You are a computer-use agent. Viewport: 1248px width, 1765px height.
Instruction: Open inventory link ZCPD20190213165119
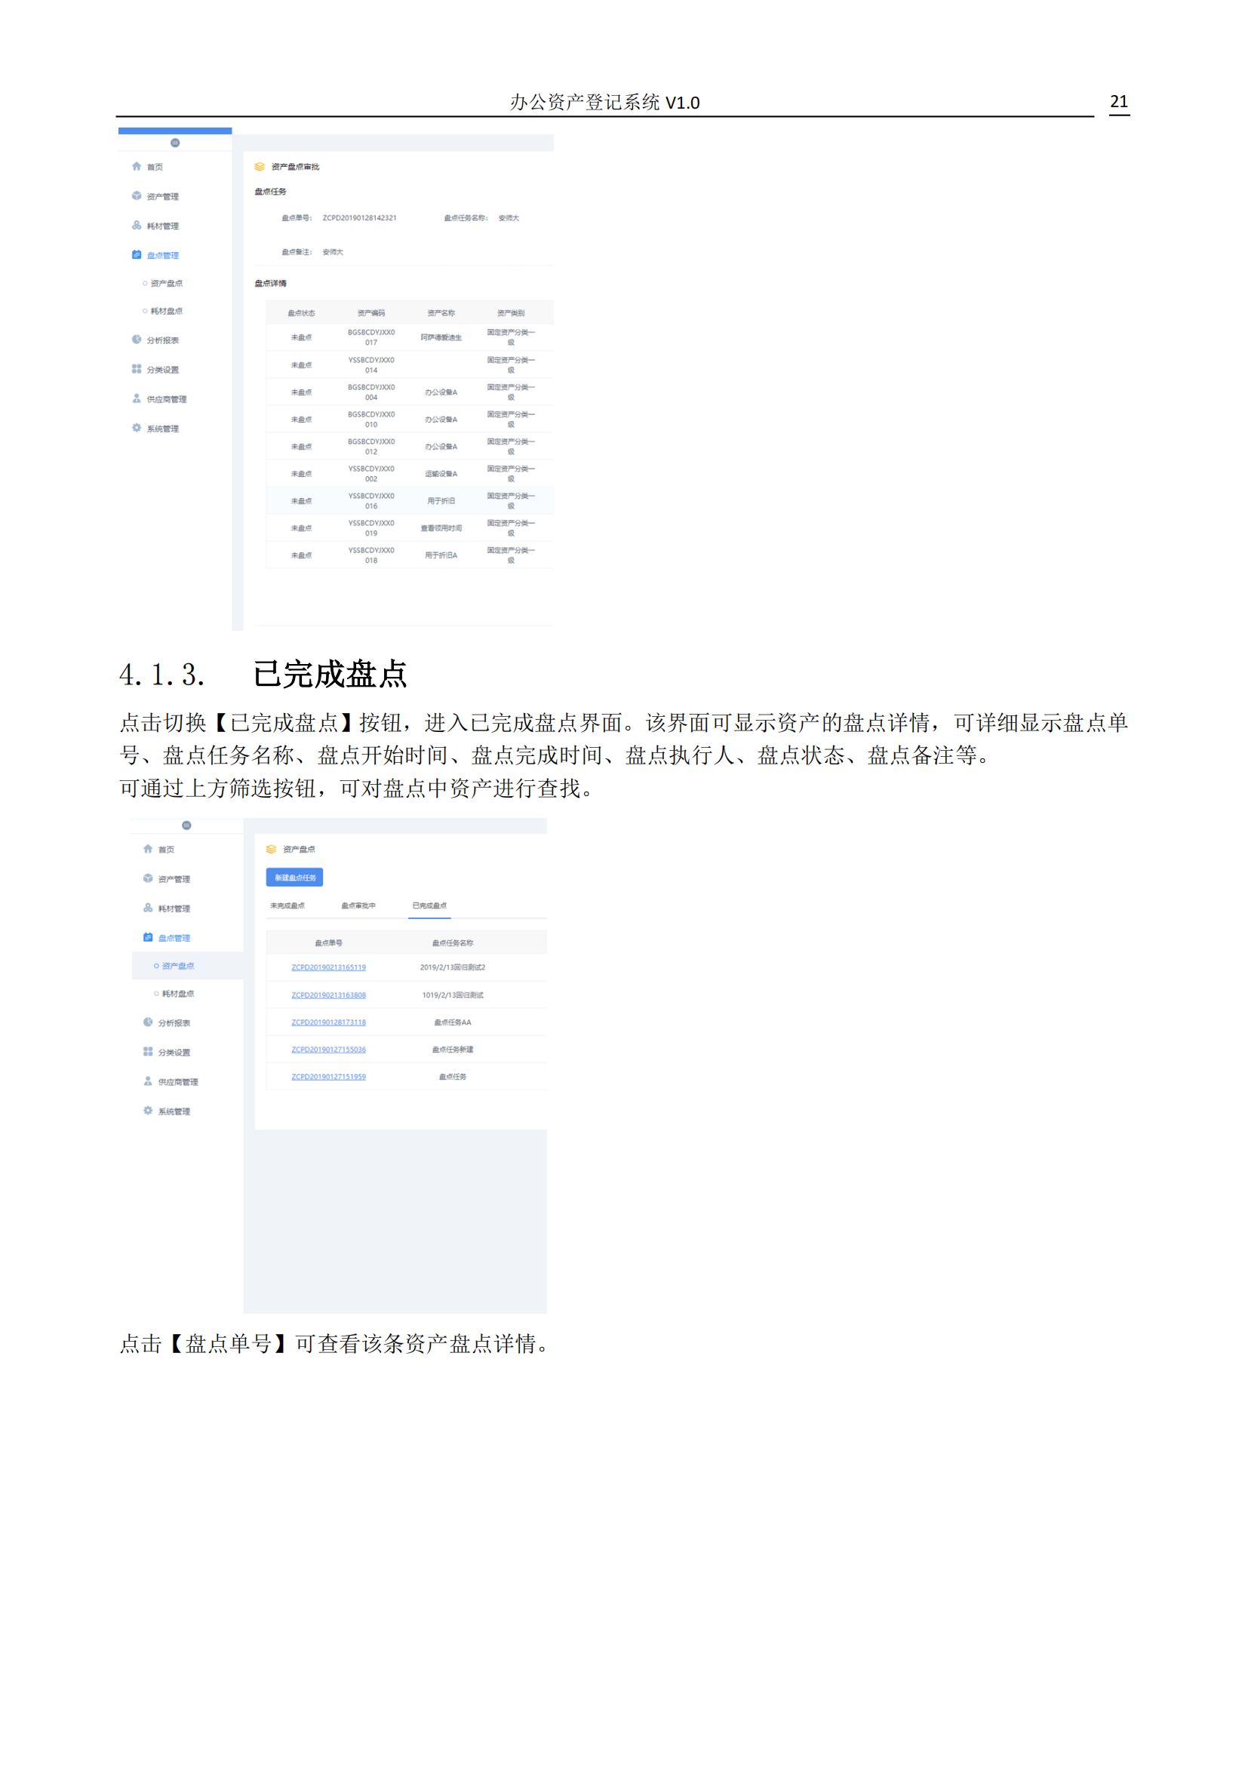328,968
